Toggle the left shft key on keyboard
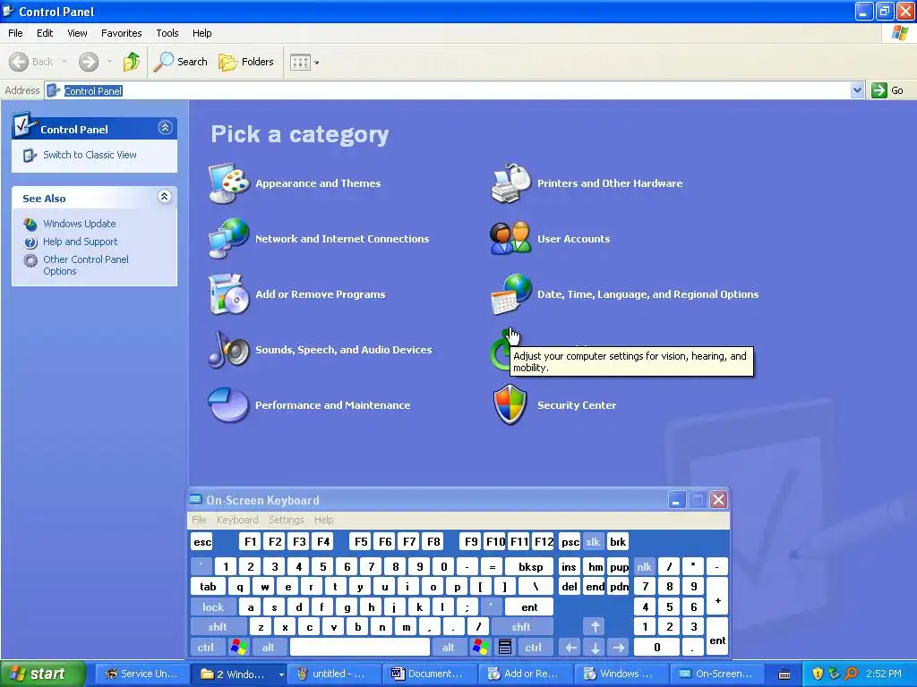Image resolution: width=917 pixels, height=687 pixels. [218, 627]
